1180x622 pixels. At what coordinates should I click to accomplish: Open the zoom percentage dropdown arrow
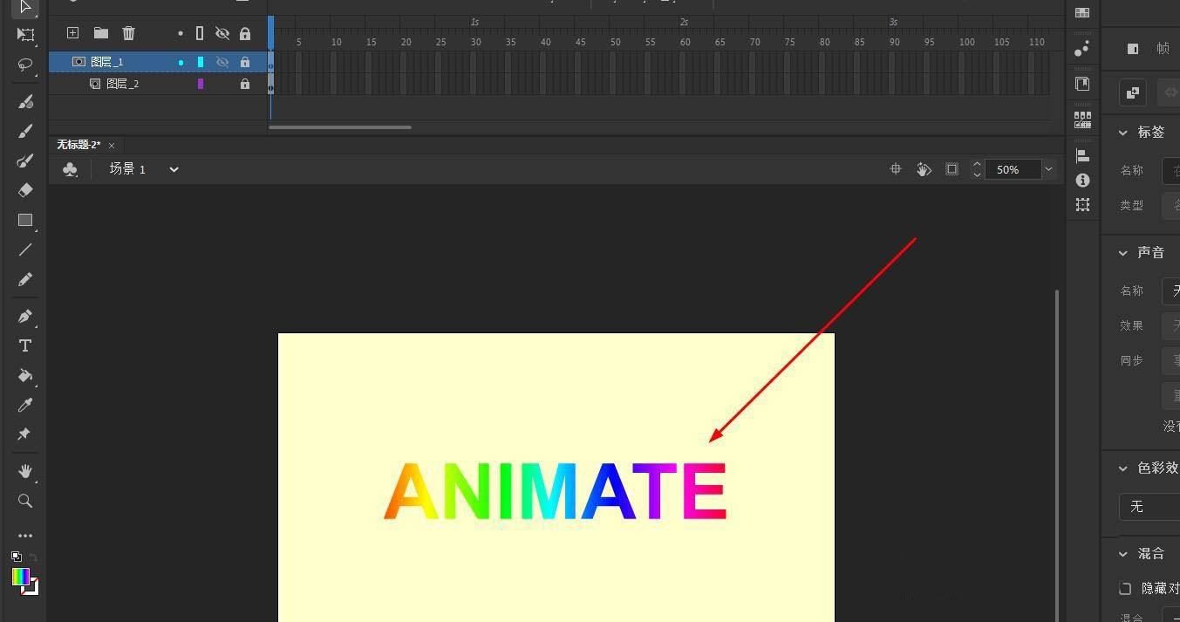pos(1048,169)
